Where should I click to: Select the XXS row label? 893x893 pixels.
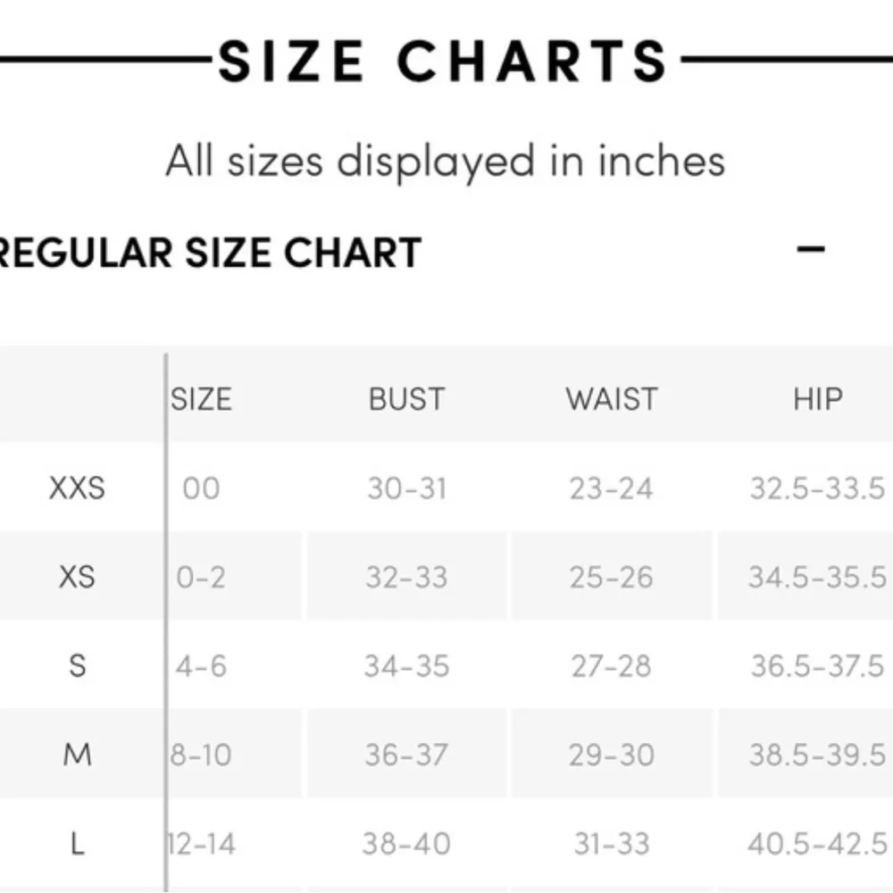pos(77,488)
